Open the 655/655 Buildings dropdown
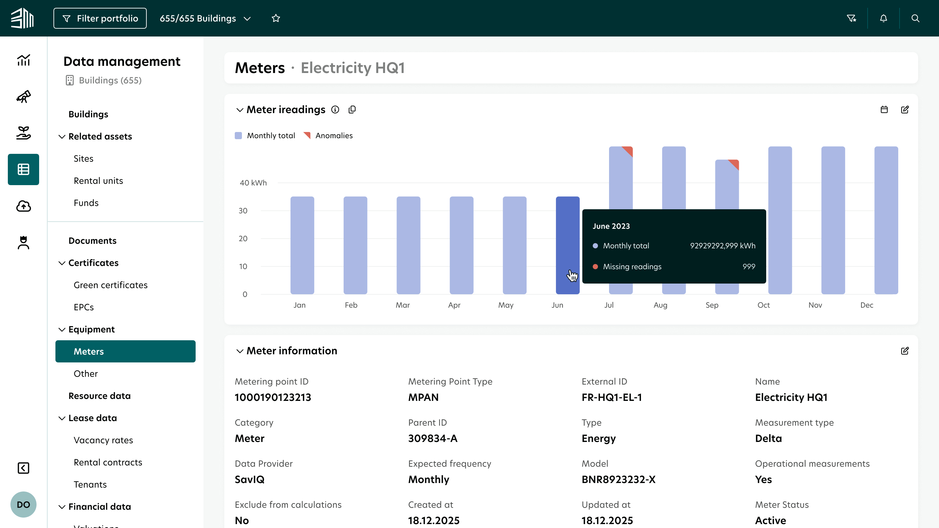The height and width of the screenshot is (528, 939). tap(205, 18)
